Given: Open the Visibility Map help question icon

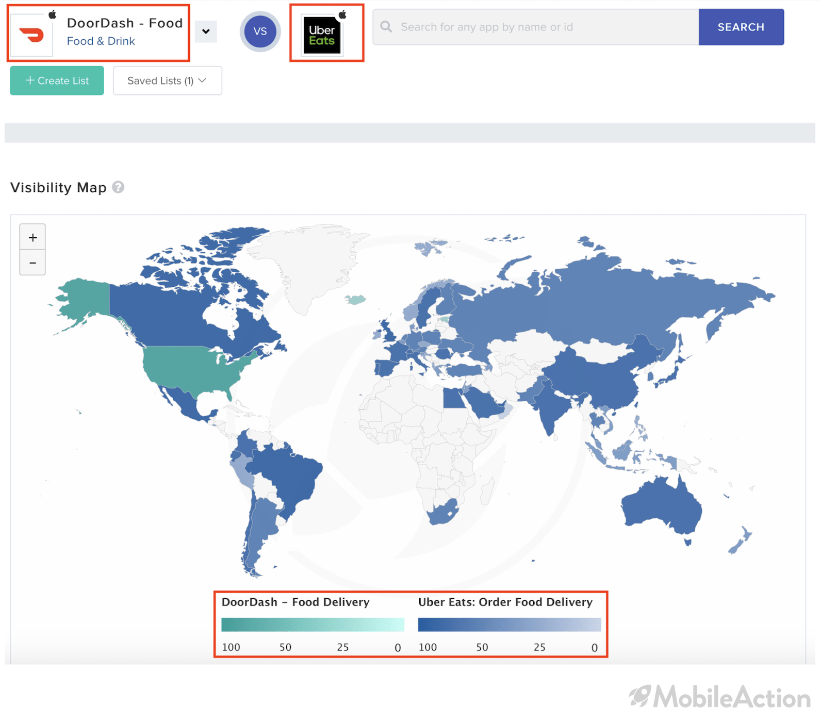Looking at the screenshot, I should click(118, 187).
